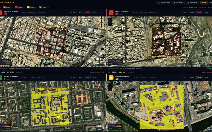Click the Mecca — Masjid a... panel title
This screenshot has height=132, width=212.
(x=123, y=11)
